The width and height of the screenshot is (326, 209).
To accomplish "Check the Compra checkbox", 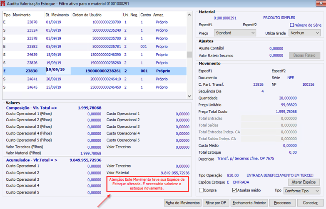I will pyautogui.click(x=201, y=190).
